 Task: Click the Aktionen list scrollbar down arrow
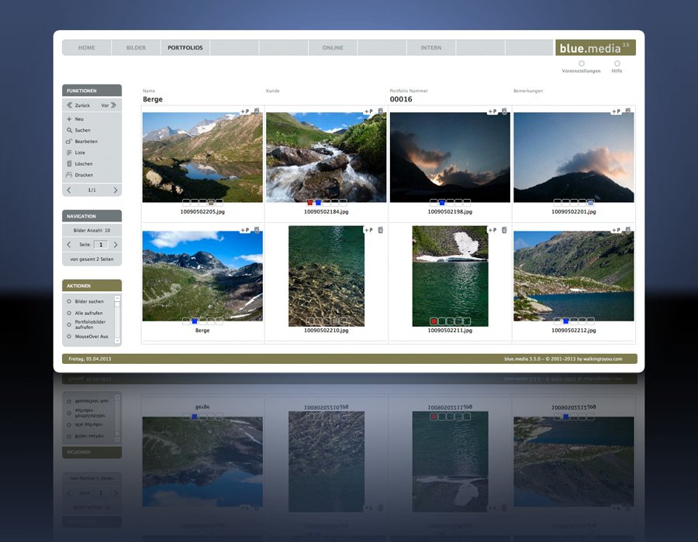point(118,341)
